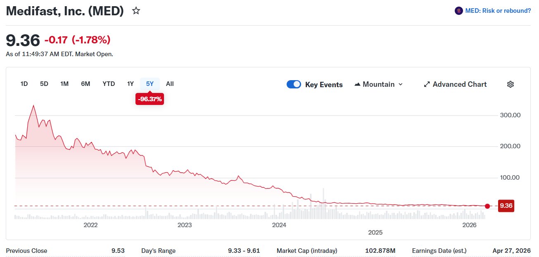
Task: Select the 5Y time range
Action: 150,84
